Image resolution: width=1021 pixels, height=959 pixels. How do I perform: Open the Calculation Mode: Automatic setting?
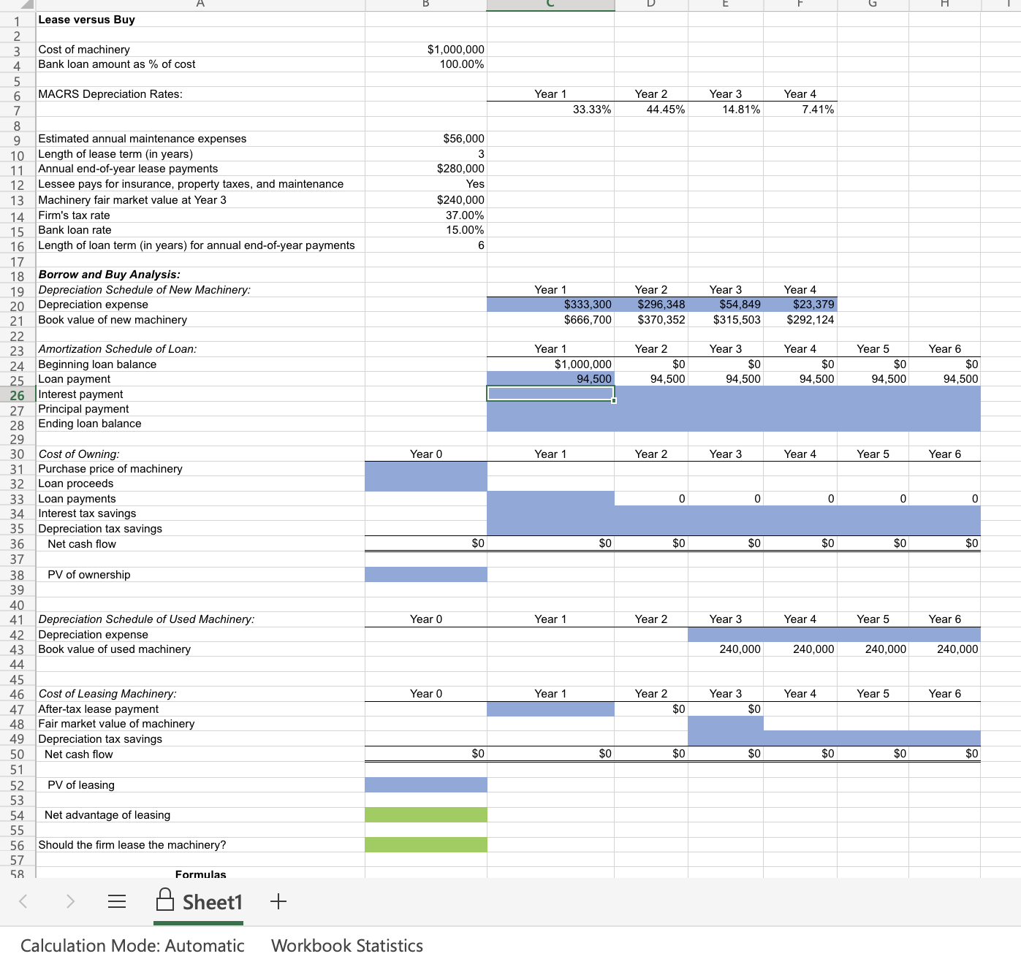click(x=134, y=944)
